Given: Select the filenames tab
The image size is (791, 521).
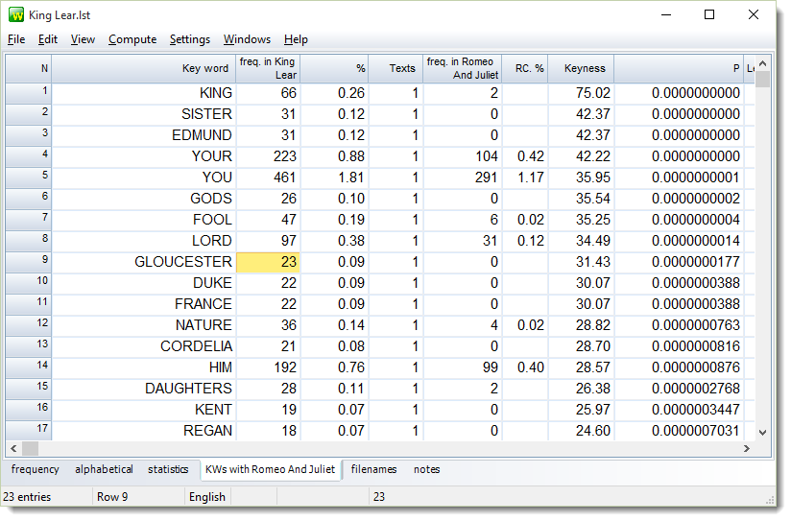Looking at the screenshot, I should [x=373, y=469].
